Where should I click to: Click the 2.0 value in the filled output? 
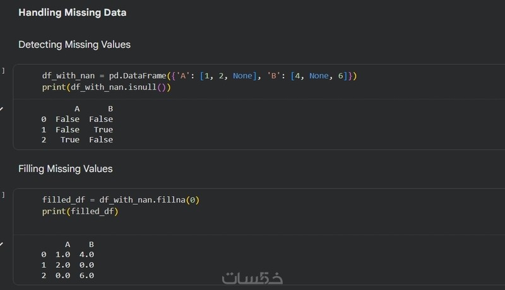click(x=64, y=265)
